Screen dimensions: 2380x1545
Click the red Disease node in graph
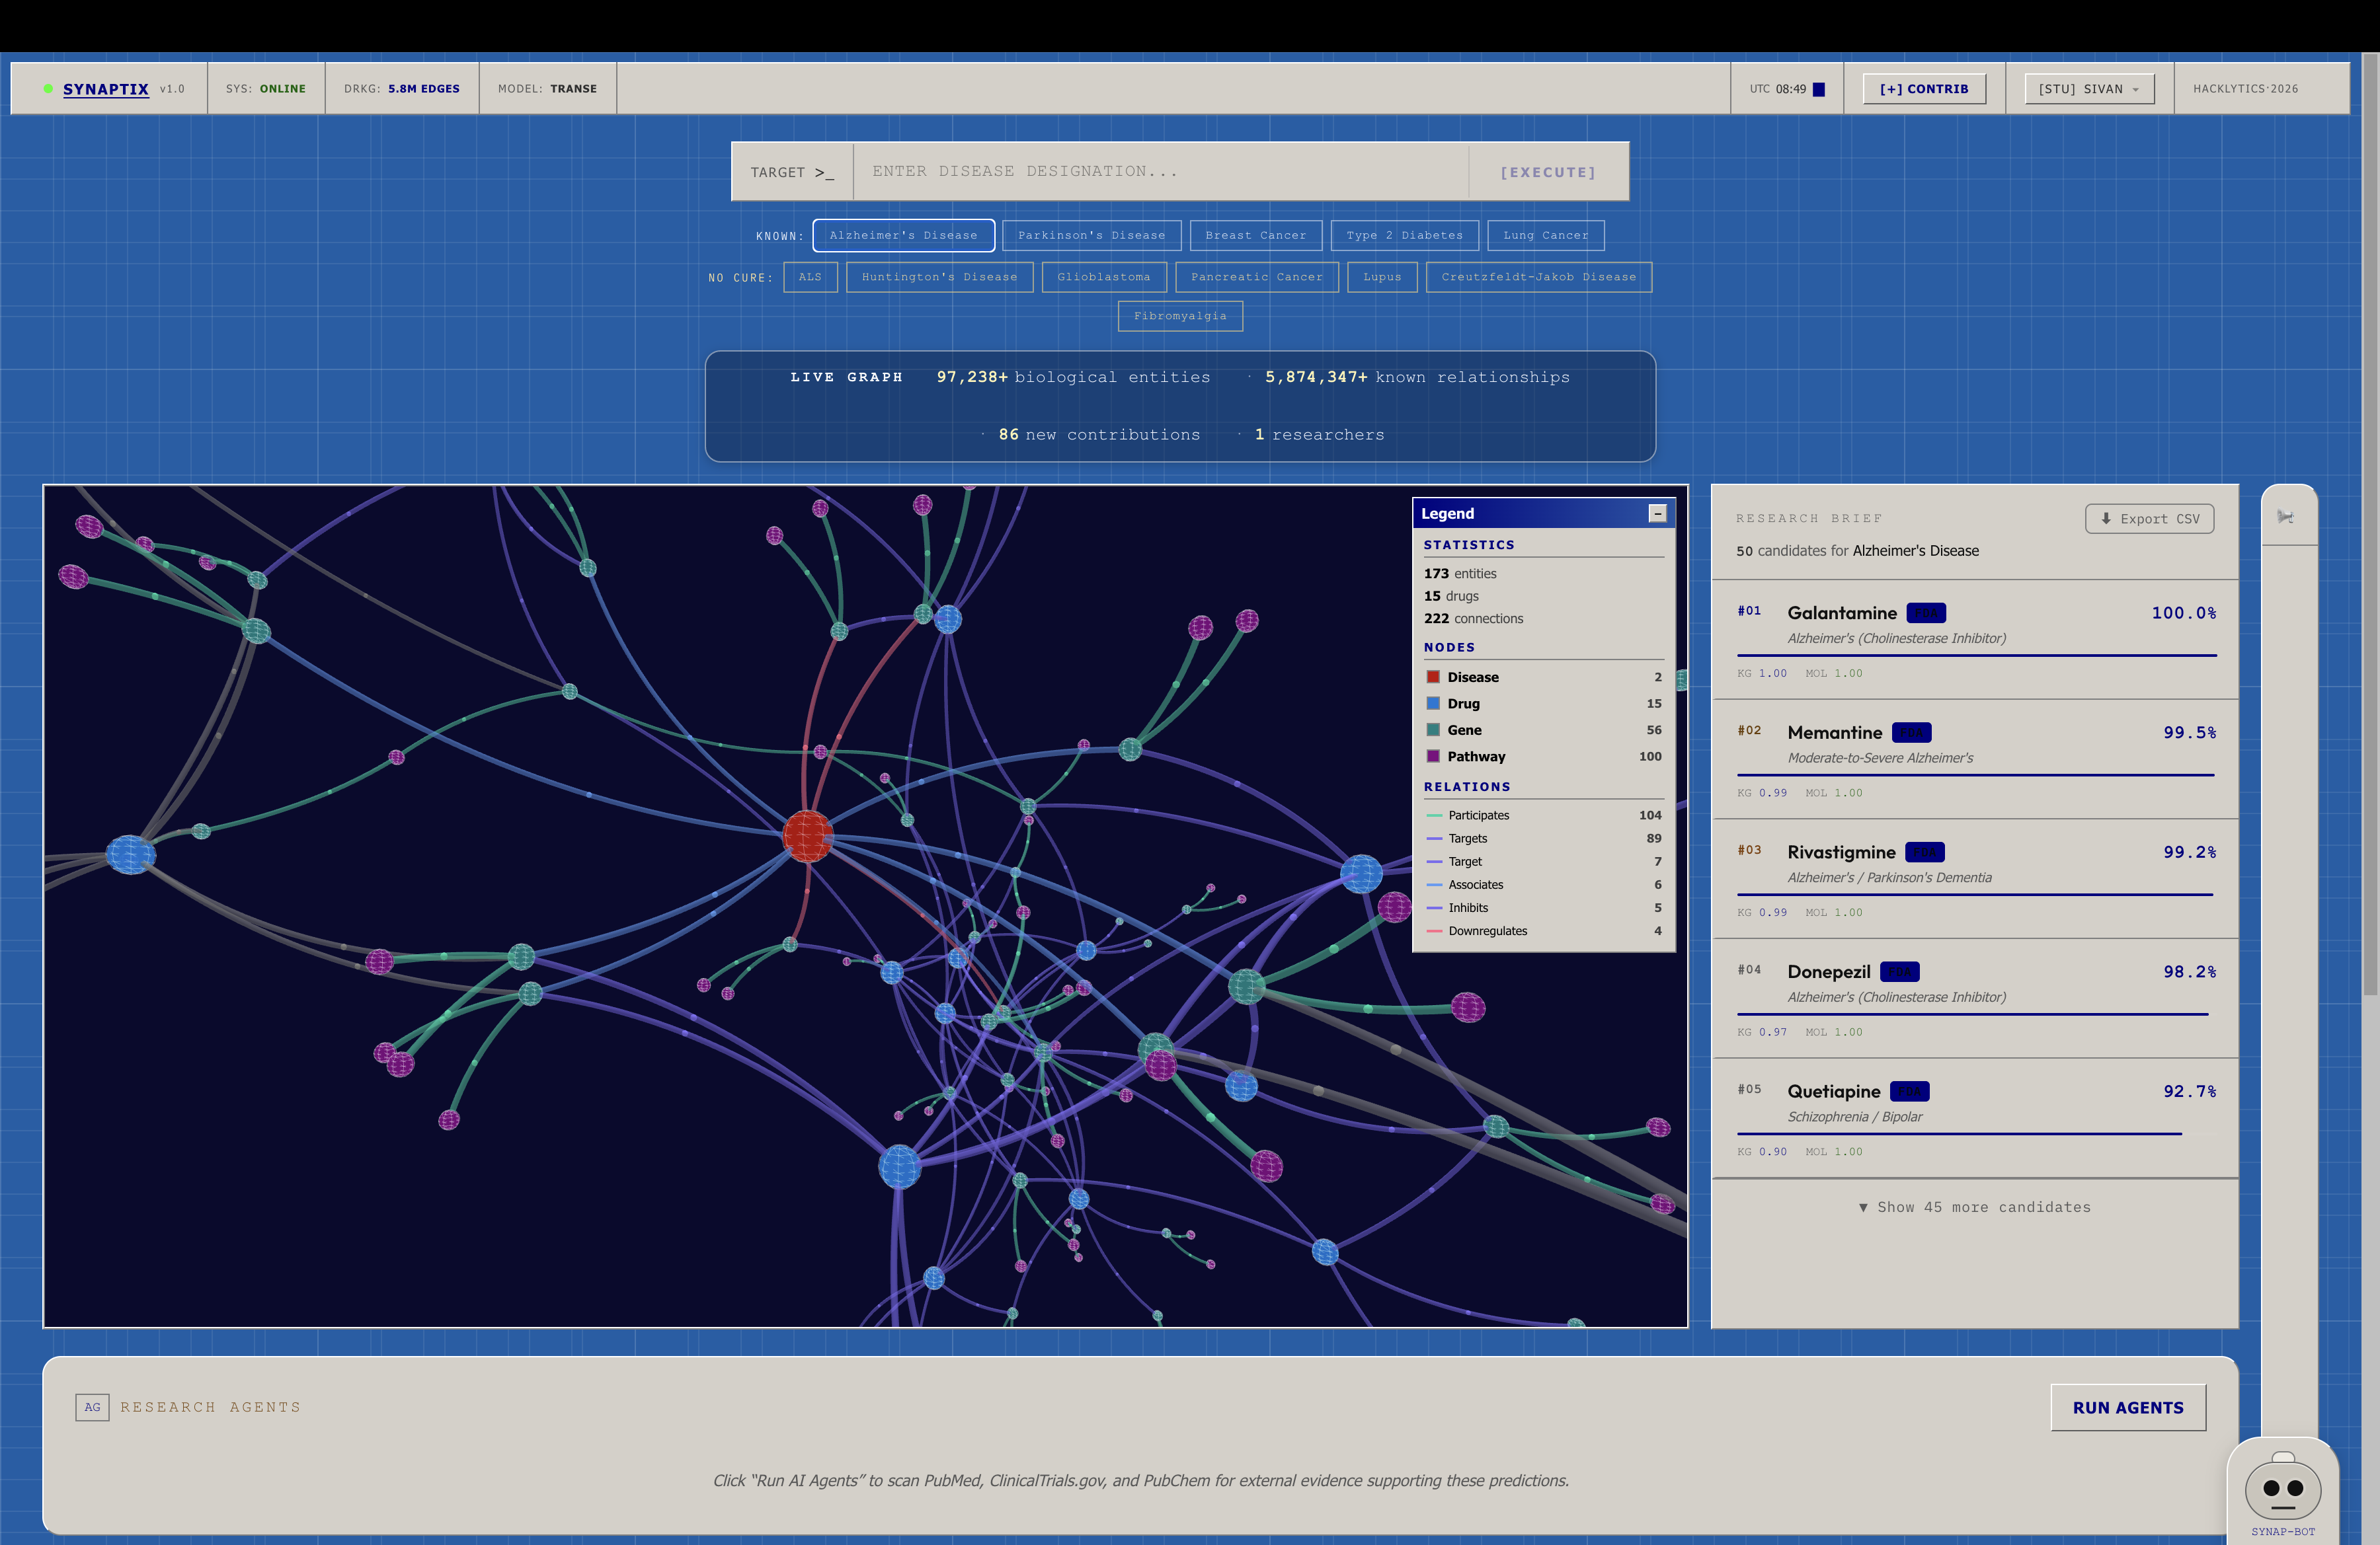pos(807,835)
